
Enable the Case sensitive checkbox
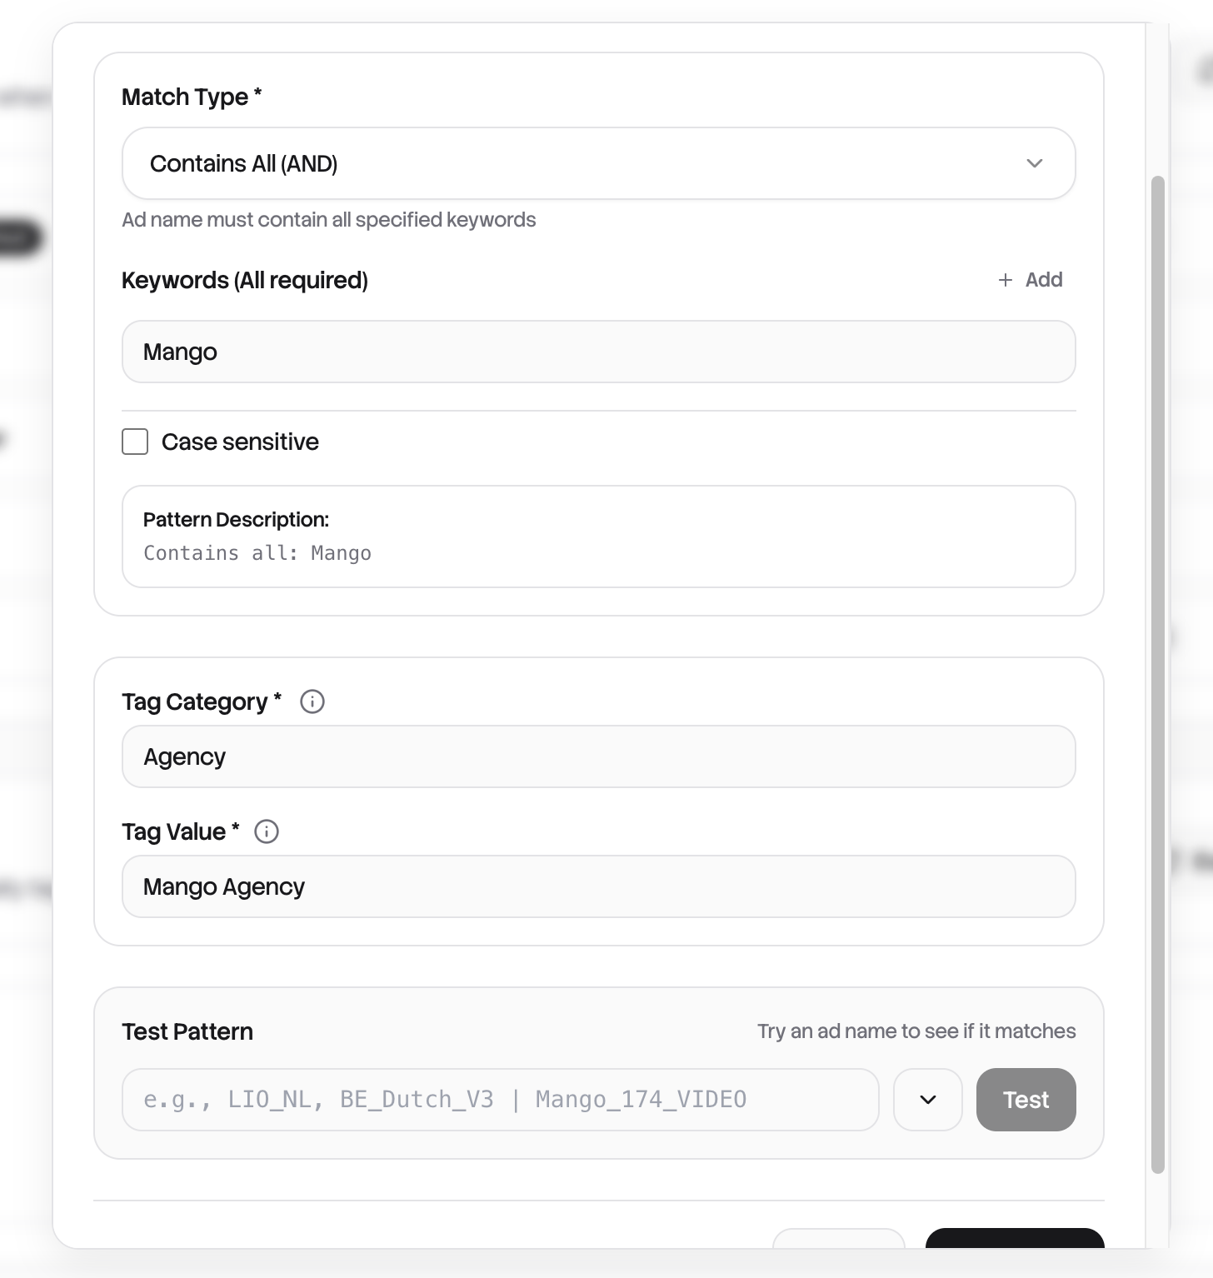[134, 442]
